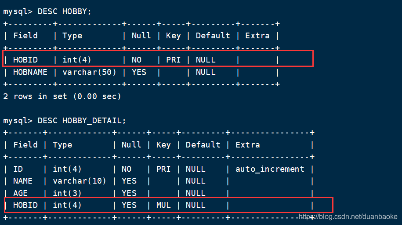Click the Extra header of HOBBY_DETAIL table
The height and width of the screenshot is (225, 402).
point(247,145)
